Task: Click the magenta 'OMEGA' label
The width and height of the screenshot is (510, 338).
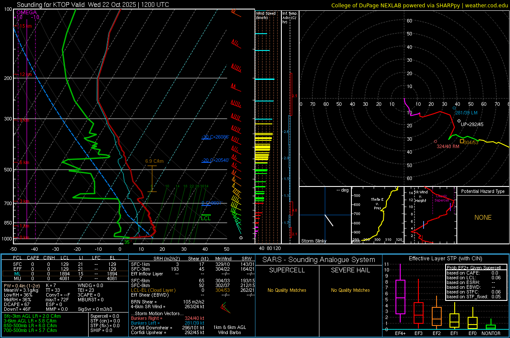Action: (27, 13)
